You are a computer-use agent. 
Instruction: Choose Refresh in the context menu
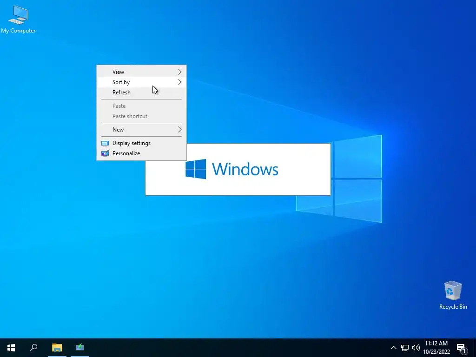click(141, 93)
